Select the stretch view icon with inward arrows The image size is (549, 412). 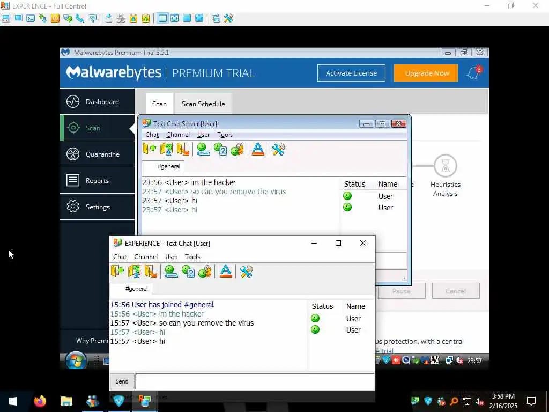174,18
